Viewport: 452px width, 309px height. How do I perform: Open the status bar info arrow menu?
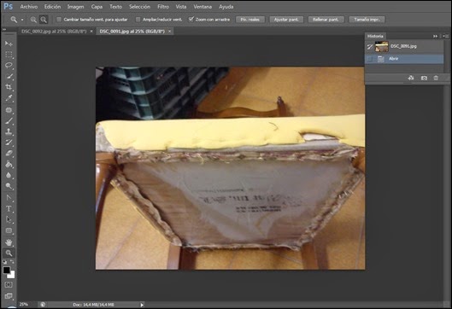tap(142, 305)
